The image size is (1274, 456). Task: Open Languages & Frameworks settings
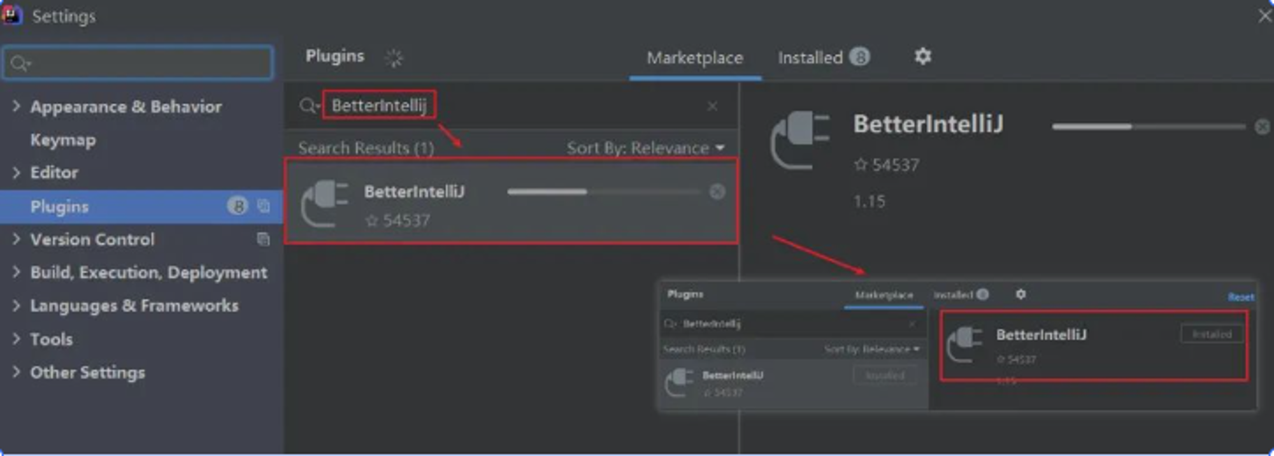coord(134,306)
